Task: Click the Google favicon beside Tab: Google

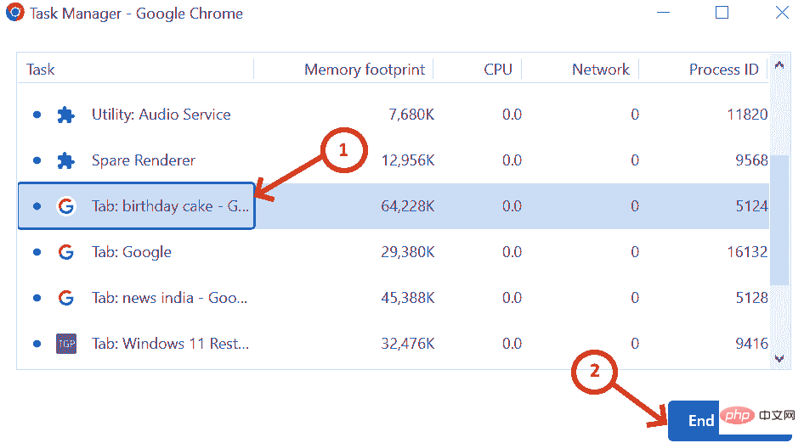Action: pos(65,252)
